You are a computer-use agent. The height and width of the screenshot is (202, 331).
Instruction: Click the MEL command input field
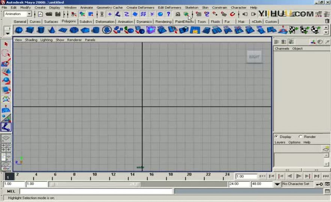96,191
